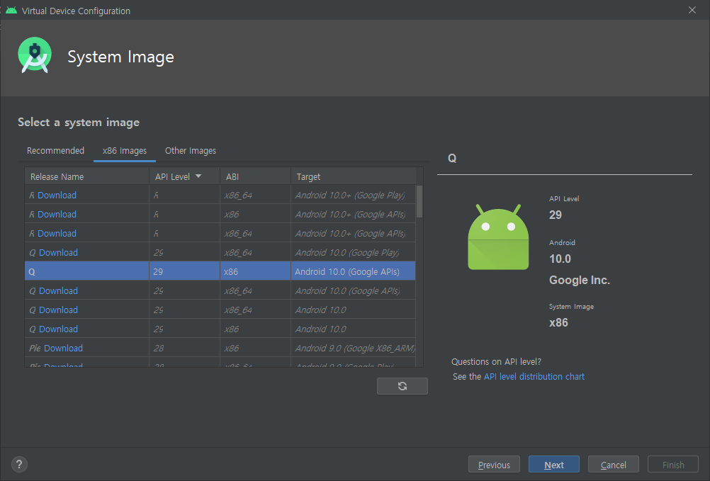Click 'Android 10.0 (Google Play)' target cell

point(353,252)
